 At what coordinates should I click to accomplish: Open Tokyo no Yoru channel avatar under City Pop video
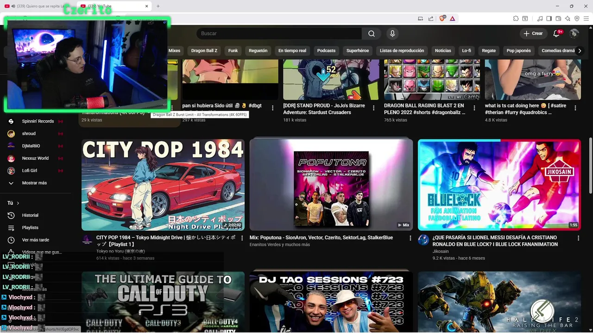87,240
